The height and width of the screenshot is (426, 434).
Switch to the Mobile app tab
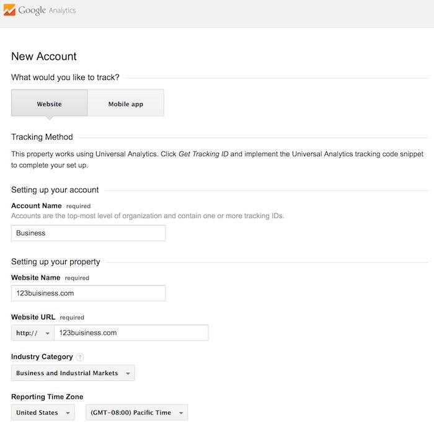(126, 103)
